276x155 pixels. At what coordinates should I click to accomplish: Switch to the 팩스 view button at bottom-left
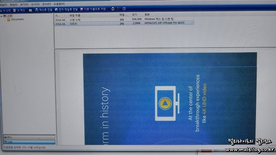tap(29, 137)
